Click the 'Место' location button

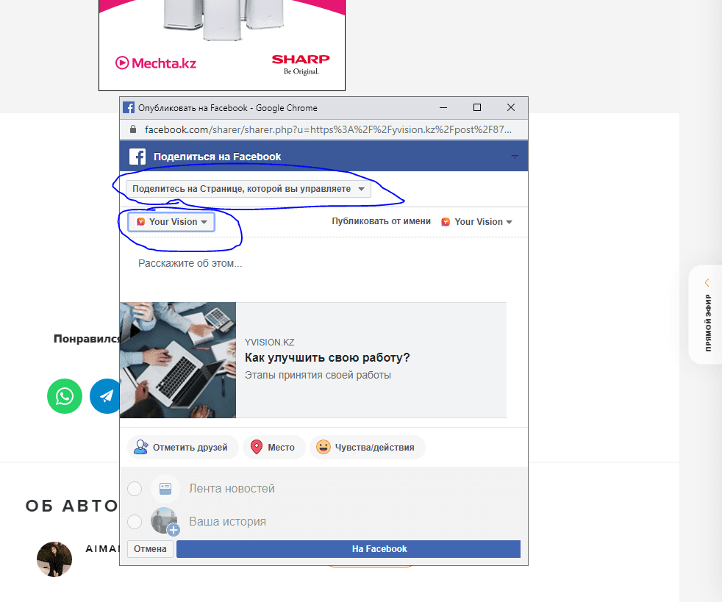(x=274, y=448)
